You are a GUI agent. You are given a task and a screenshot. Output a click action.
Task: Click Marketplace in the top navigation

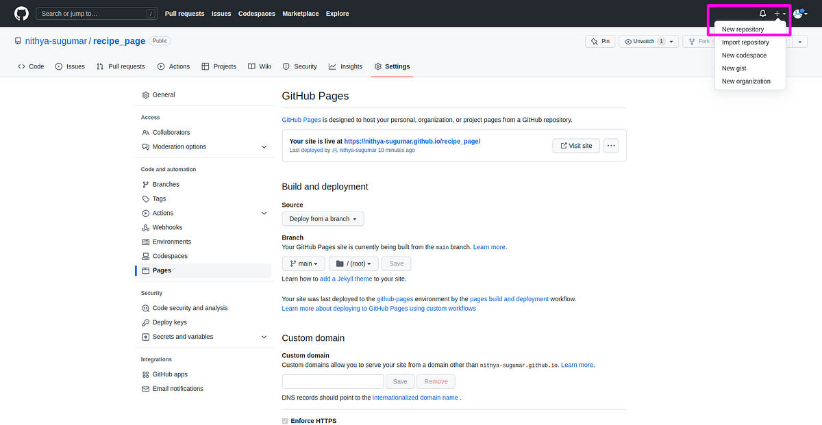point(300,13)
